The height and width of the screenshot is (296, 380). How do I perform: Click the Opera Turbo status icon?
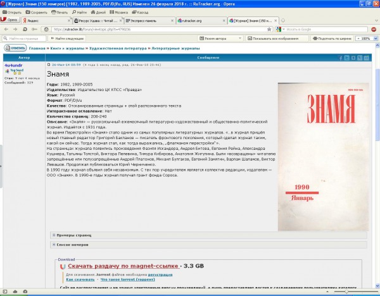(25, 292)
